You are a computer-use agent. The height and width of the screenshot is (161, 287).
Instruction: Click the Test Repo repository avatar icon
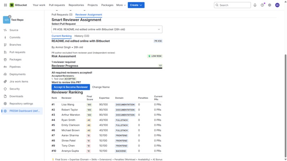7,20
